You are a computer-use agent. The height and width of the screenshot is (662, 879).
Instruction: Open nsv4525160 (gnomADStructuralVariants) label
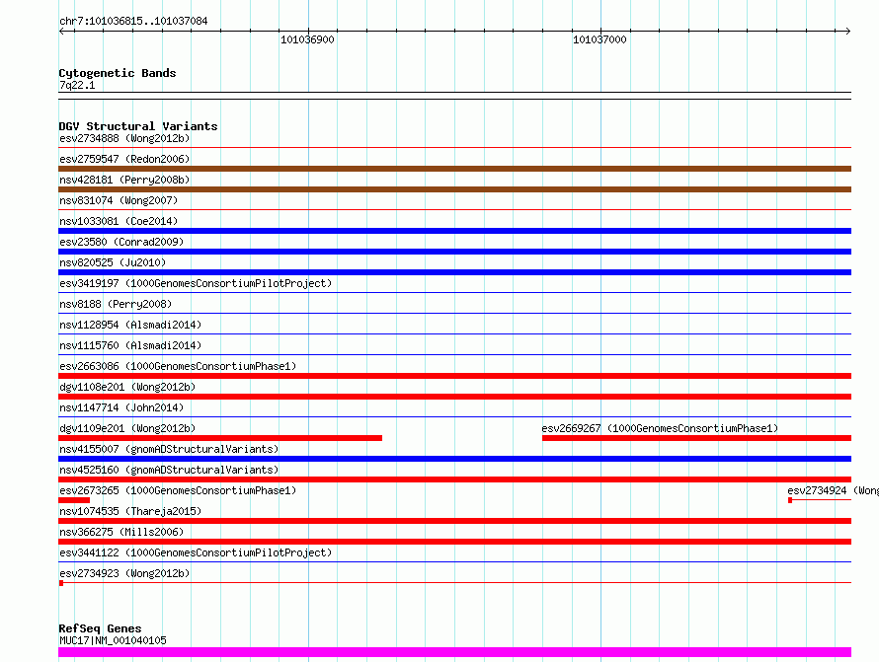point(169,470)
